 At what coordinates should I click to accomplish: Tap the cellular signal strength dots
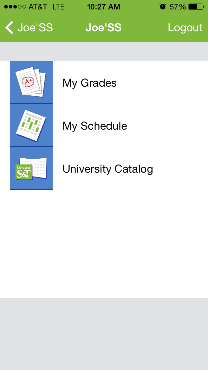pos(15,7)
